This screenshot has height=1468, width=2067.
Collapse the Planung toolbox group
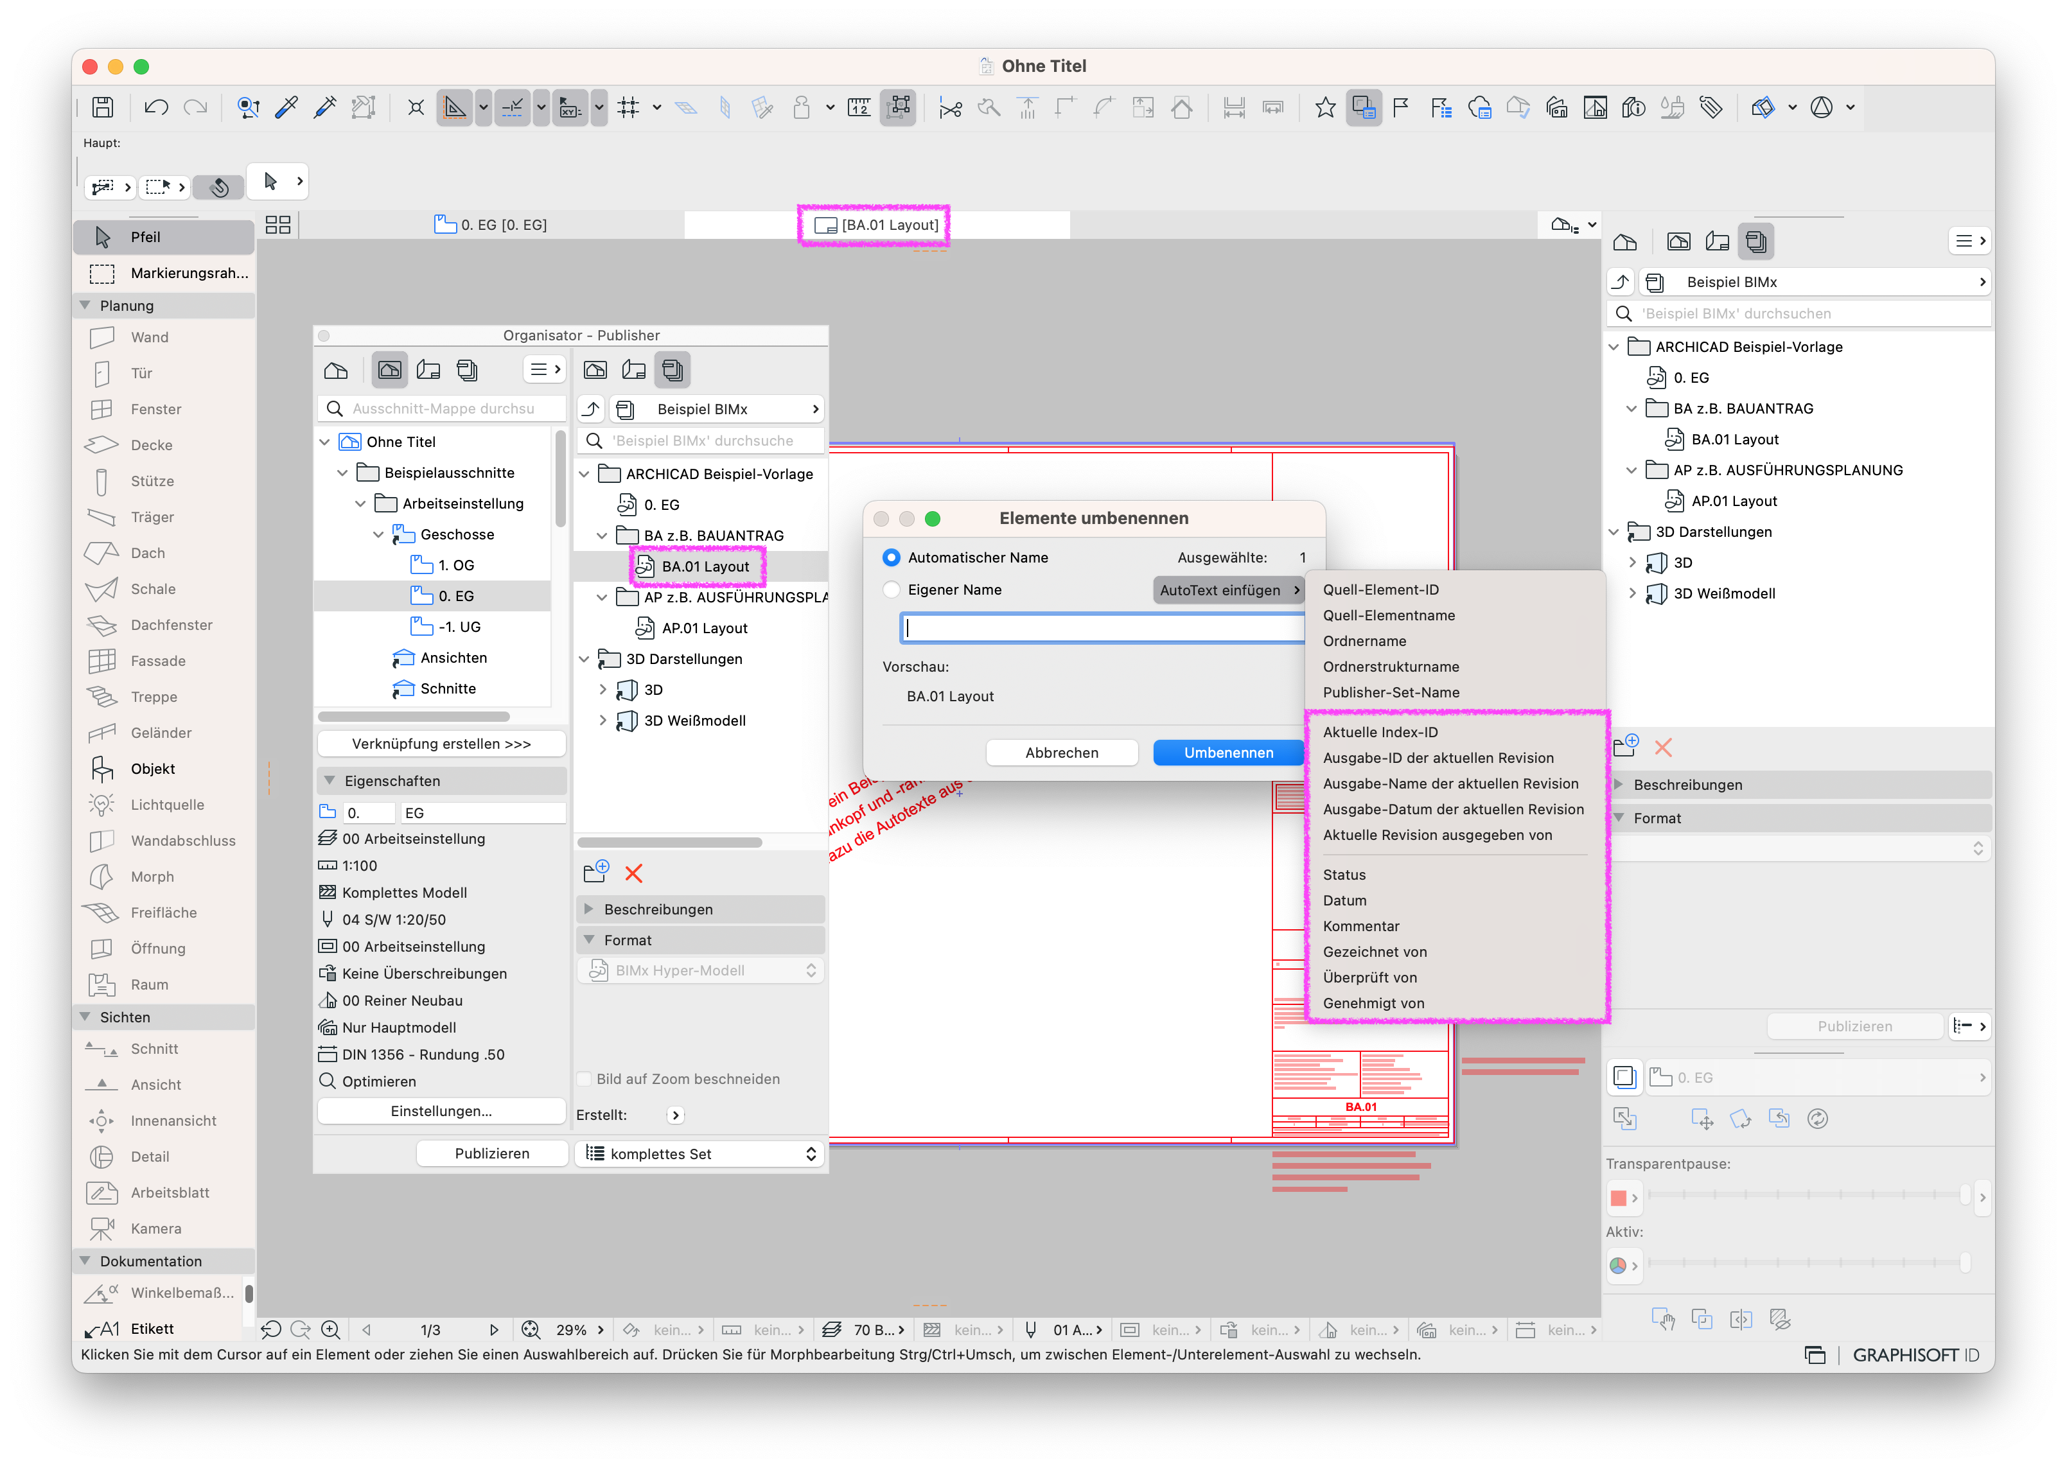[x=85, y=306]
